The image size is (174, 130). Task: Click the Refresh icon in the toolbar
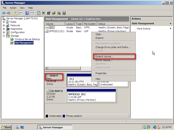[x=39, y=13]
